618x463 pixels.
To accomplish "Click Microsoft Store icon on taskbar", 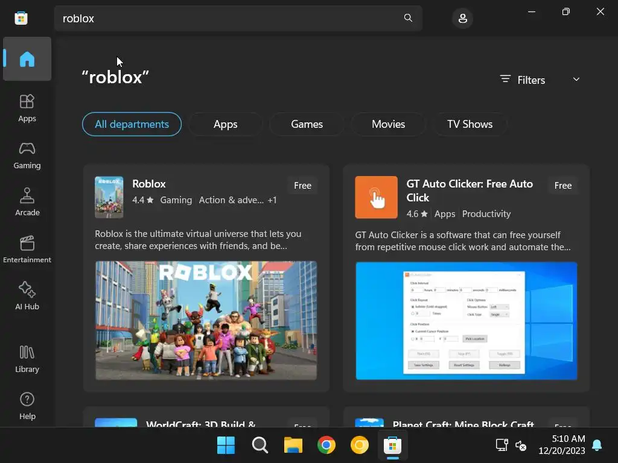I will [x=392, y=446].
